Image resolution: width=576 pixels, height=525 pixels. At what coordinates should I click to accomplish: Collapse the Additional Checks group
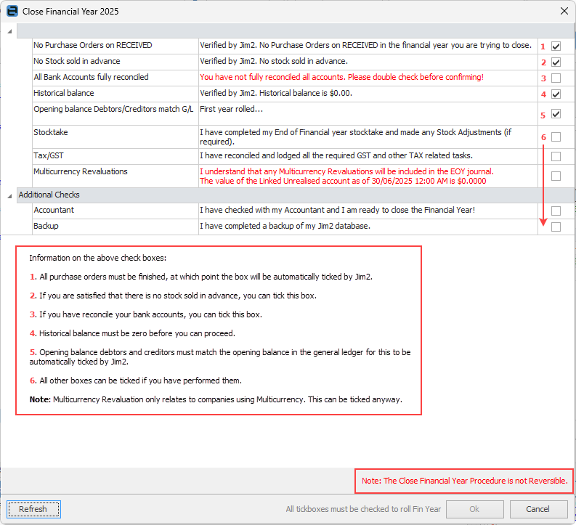pyautogui.click(x=9, y=196)
